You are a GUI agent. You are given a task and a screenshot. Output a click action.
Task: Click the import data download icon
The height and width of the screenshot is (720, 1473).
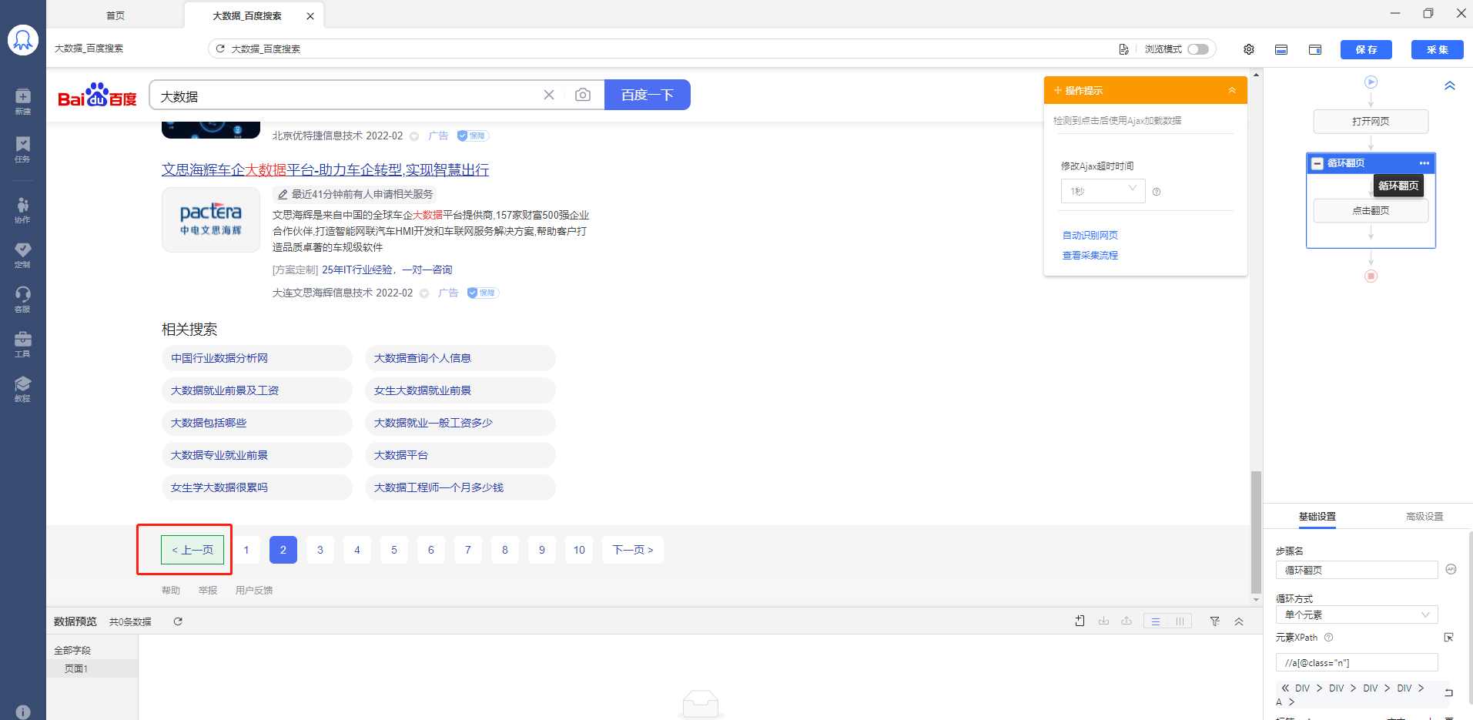1103,621
